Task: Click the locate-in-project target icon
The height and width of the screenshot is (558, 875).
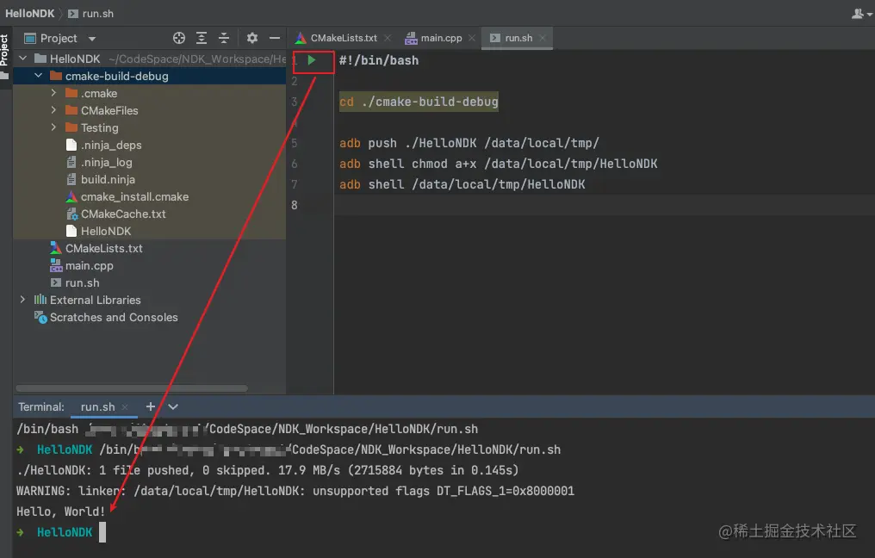Action: (x=179, y=38)
